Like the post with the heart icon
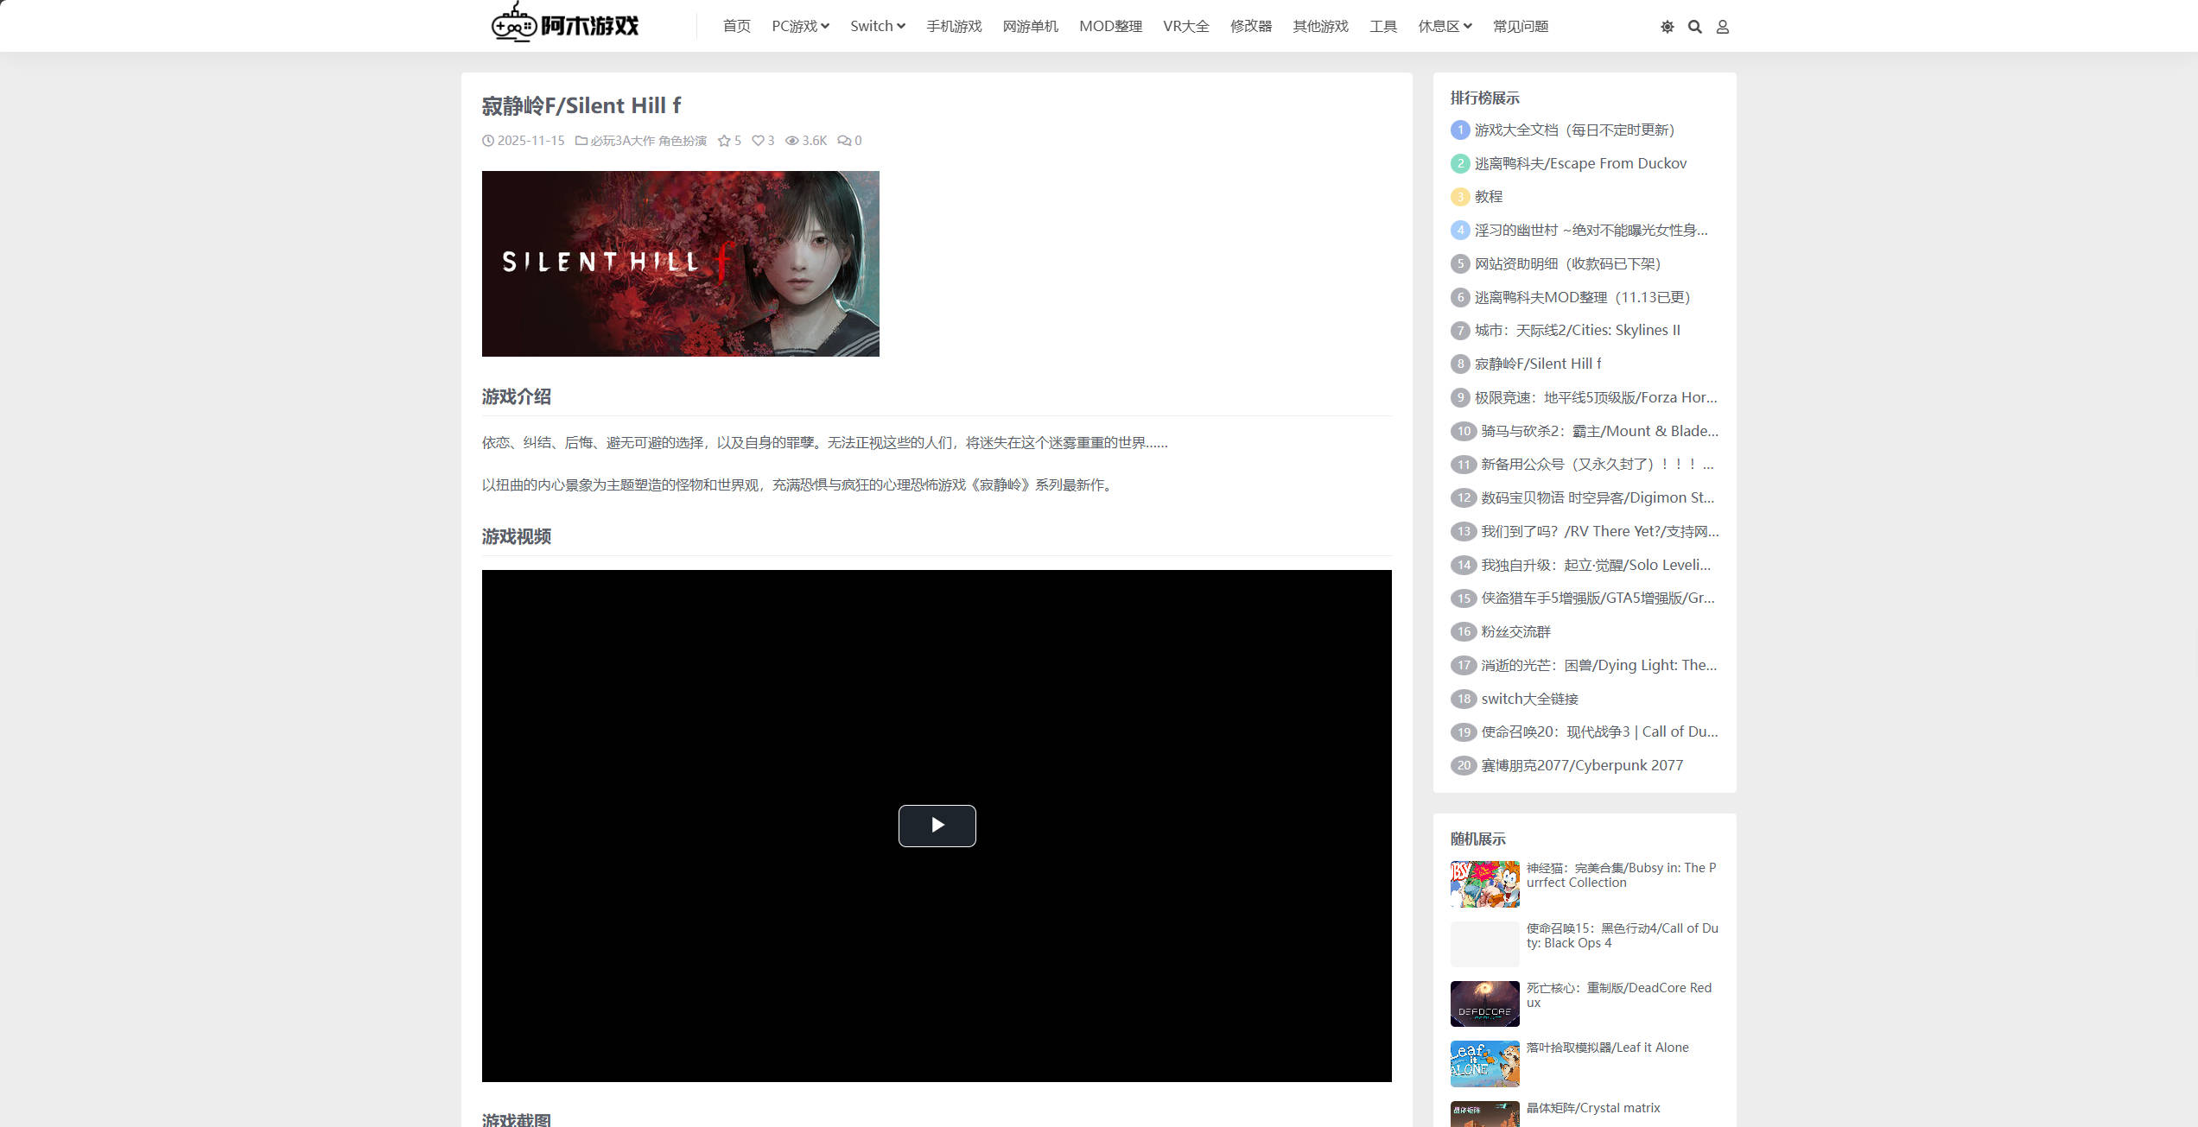This screenshot has height=1127, width=2198. point(758,141)
